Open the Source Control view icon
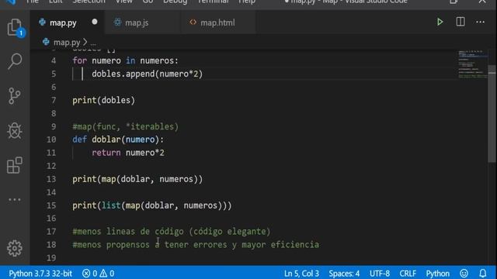497x279 pixels. click(14, 95)
